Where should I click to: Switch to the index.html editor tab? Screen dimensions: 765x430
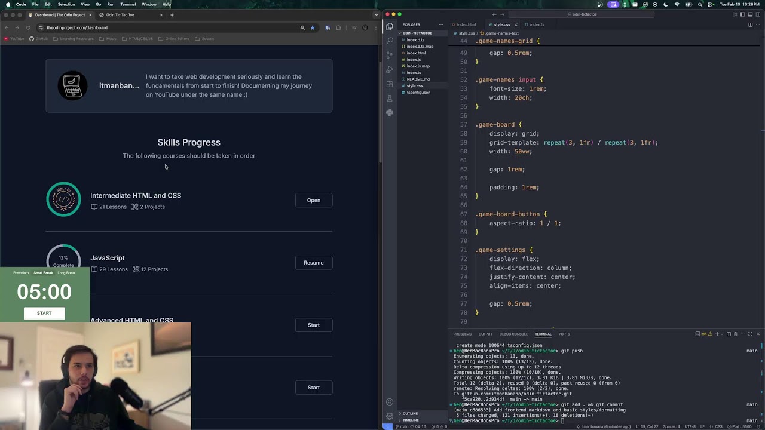(466, 24)
